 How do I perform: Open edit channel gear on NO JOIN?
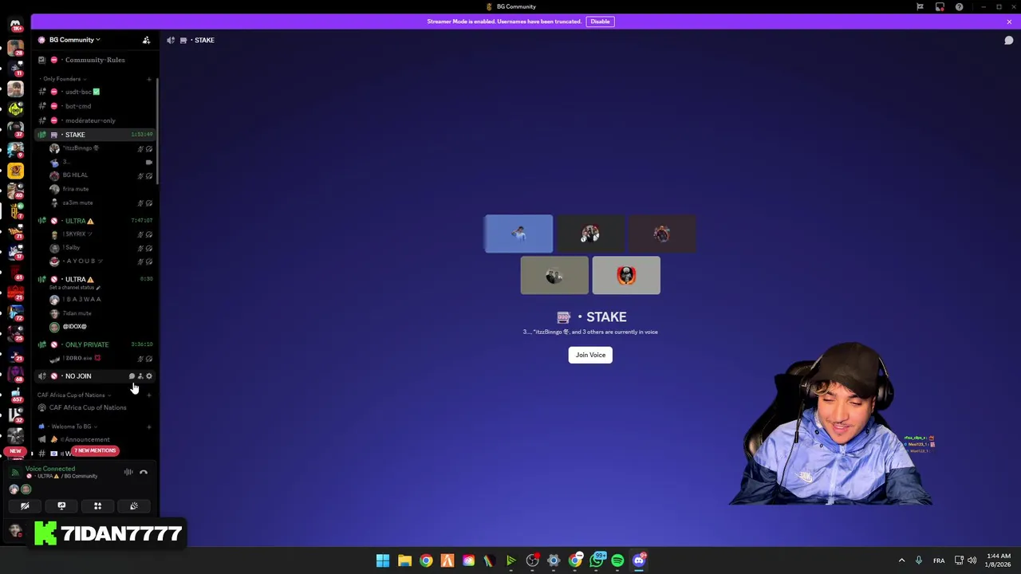point(149,376)
